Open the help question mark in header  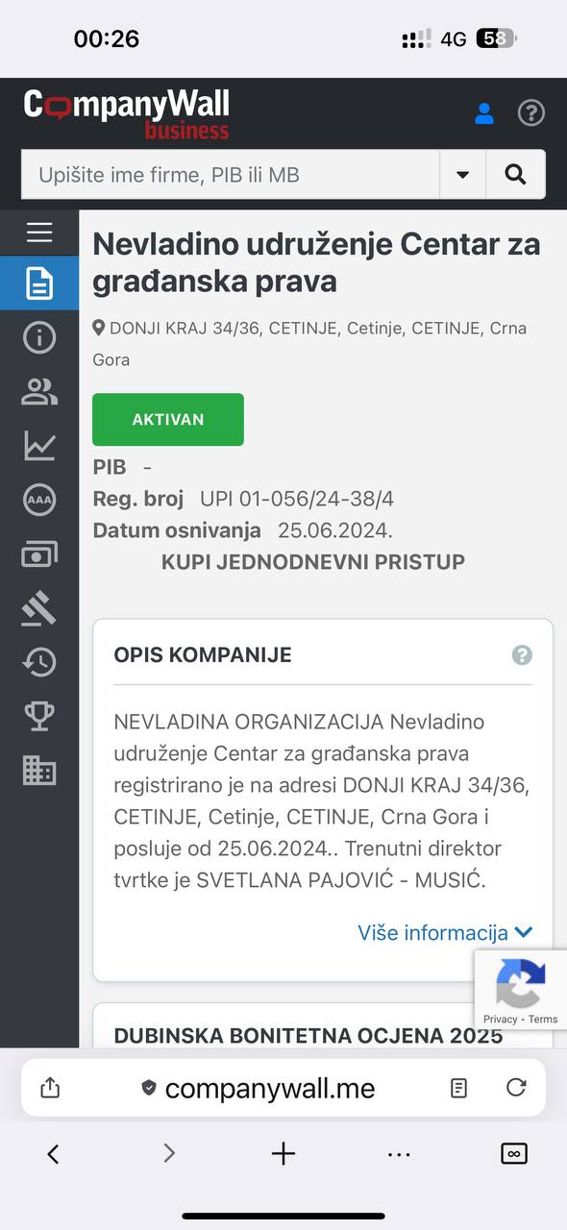pyautogui.click(x=531, y=113)
